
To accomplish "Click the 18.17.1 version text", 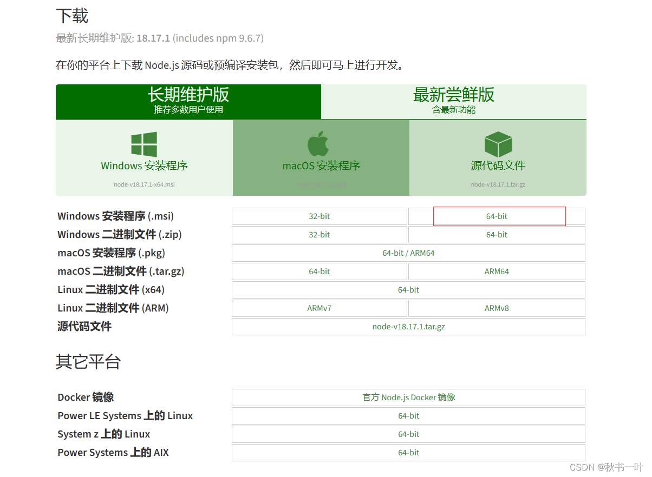I will click(x=153, y=38).
